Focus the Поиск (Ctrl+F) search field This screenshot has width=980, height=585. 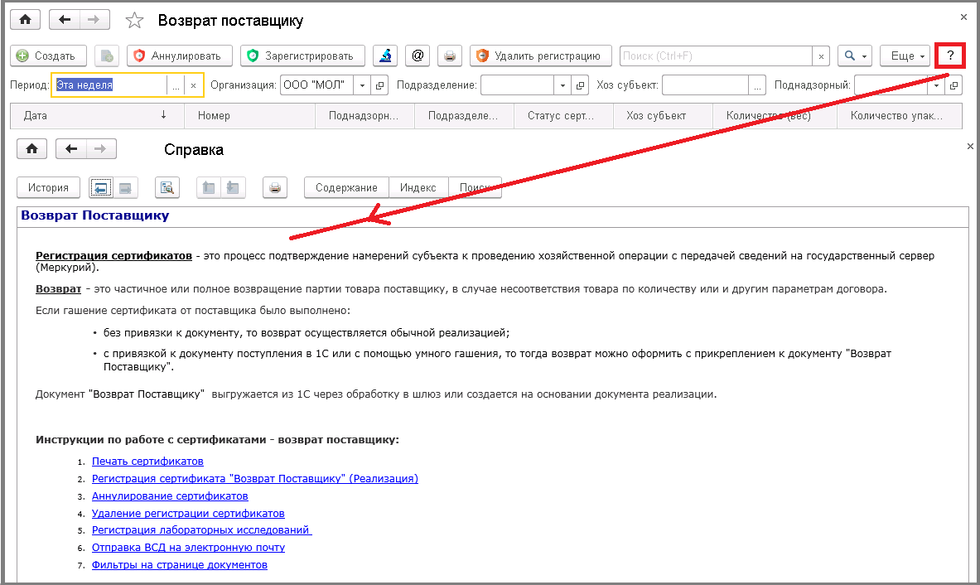click(x=716, y=56)
